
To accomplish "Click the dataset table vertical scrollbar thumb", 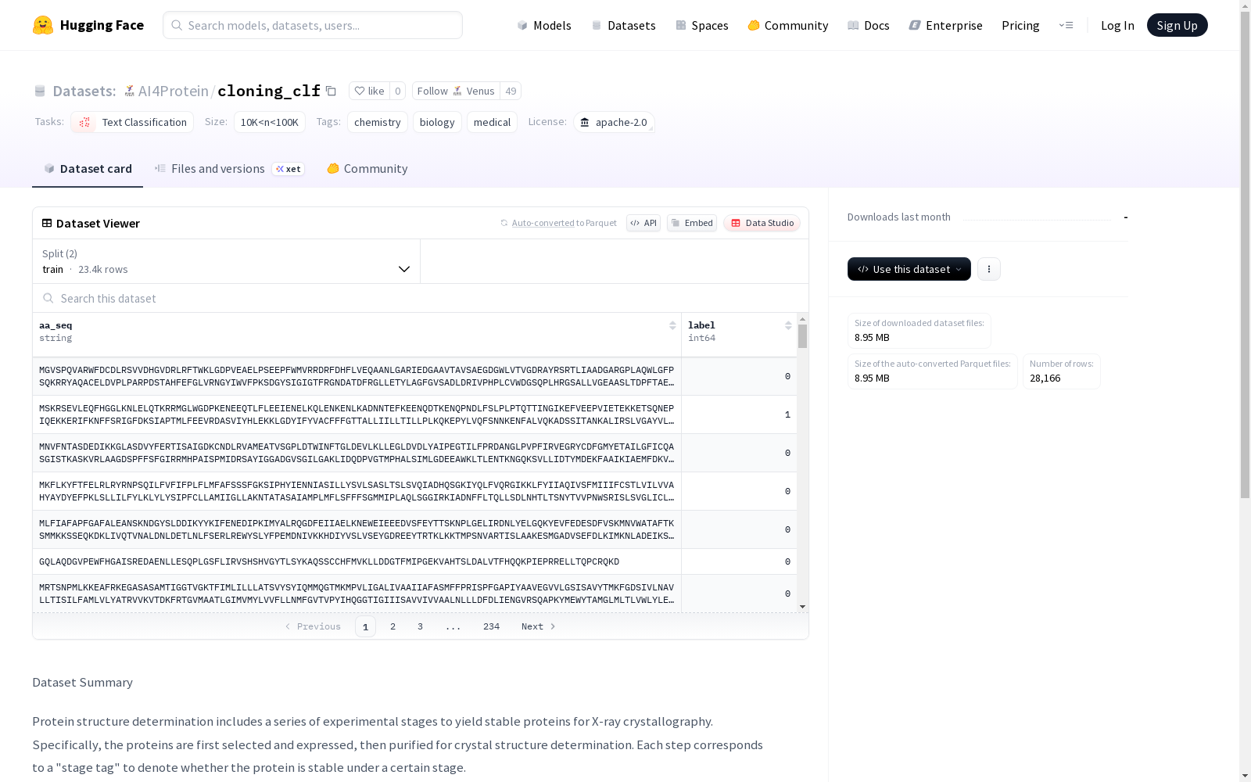I will click(x=802, y=336).
